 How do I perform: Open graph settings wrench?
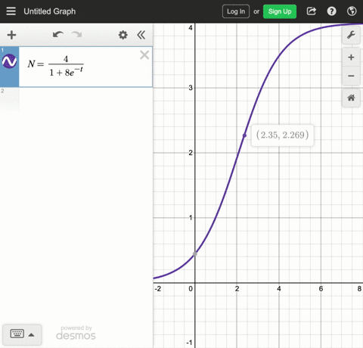351,35
